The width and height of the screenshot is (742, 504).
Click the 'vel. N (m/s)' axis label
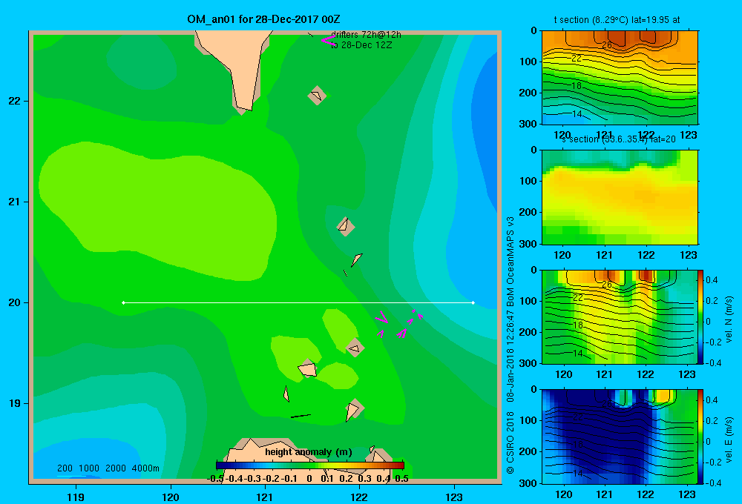(x=729, y=319)
